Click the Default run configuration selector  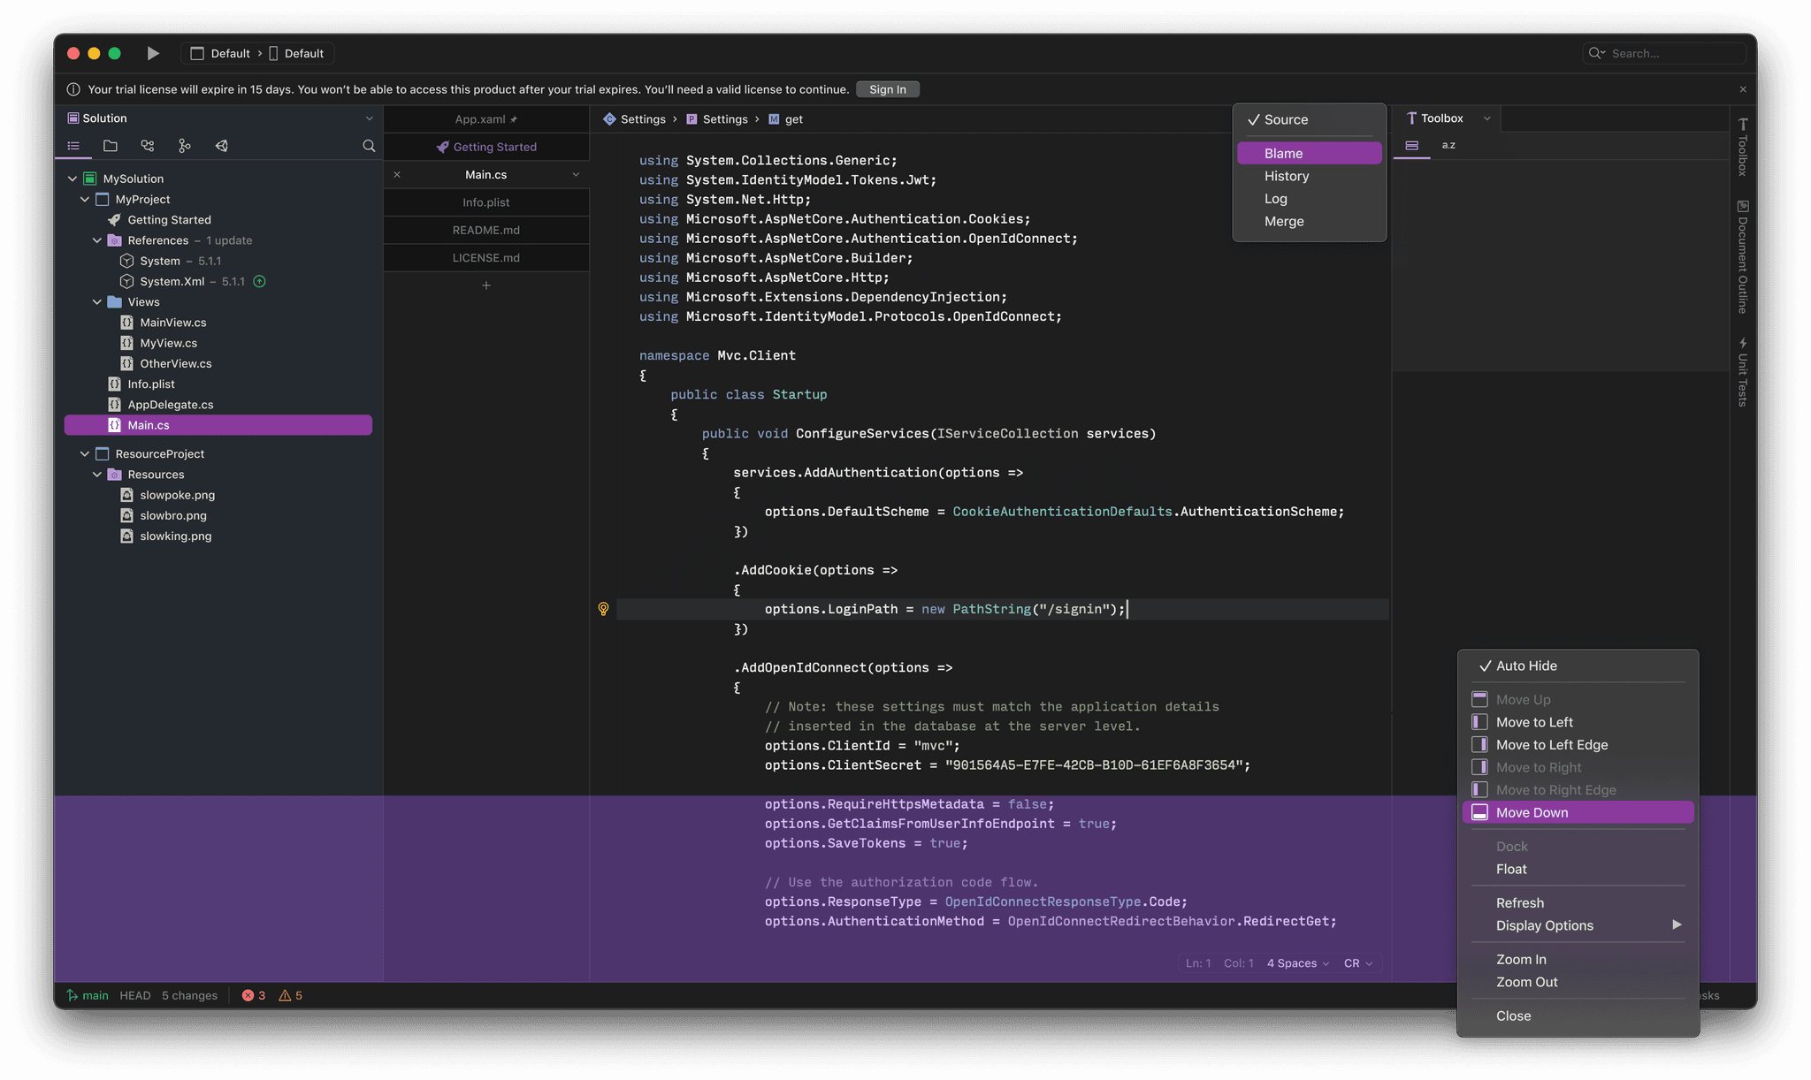257,53
